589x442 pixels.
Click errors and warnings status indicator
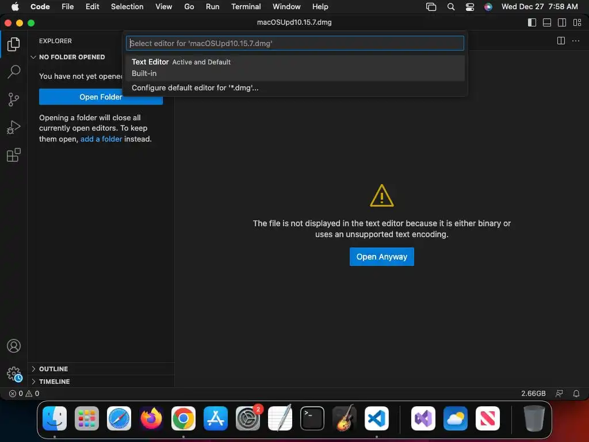coord(24,394)
